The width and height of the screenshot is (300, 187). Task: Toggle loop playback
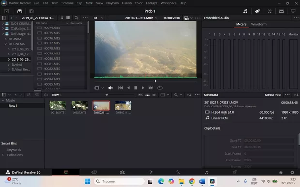[160, 88]
